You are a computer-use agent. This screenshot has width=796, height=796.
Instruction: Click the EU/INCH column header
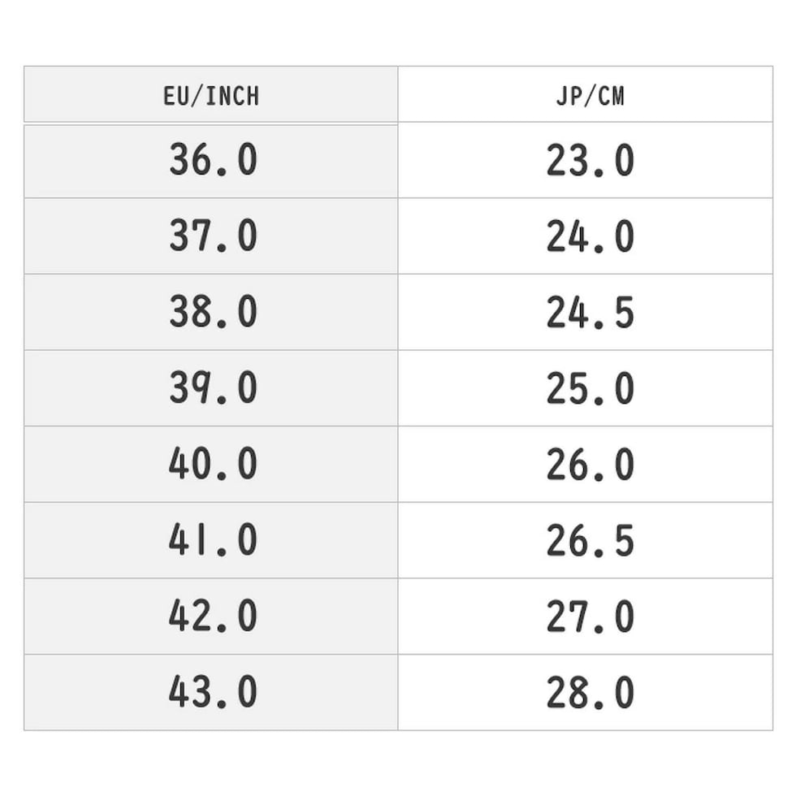[x=211, y=96]
